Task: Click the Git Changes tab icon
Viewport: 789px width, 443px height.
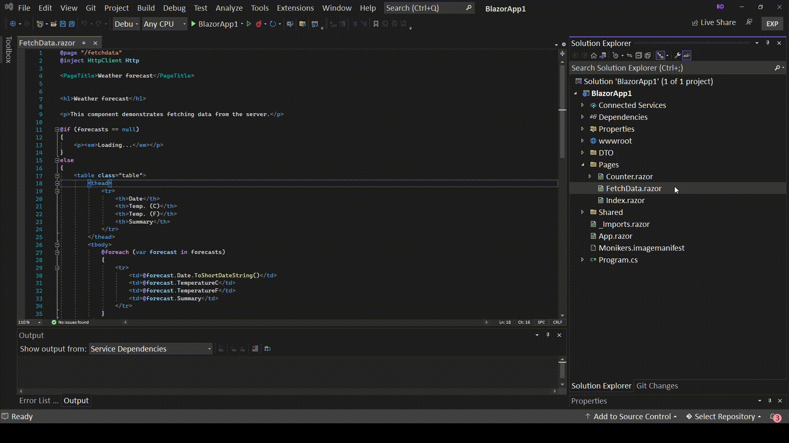Action: click(657, 386)
